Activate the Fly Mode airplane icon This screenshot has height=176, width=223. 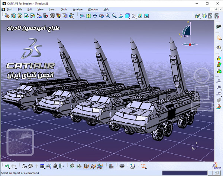tap(82, 16)
